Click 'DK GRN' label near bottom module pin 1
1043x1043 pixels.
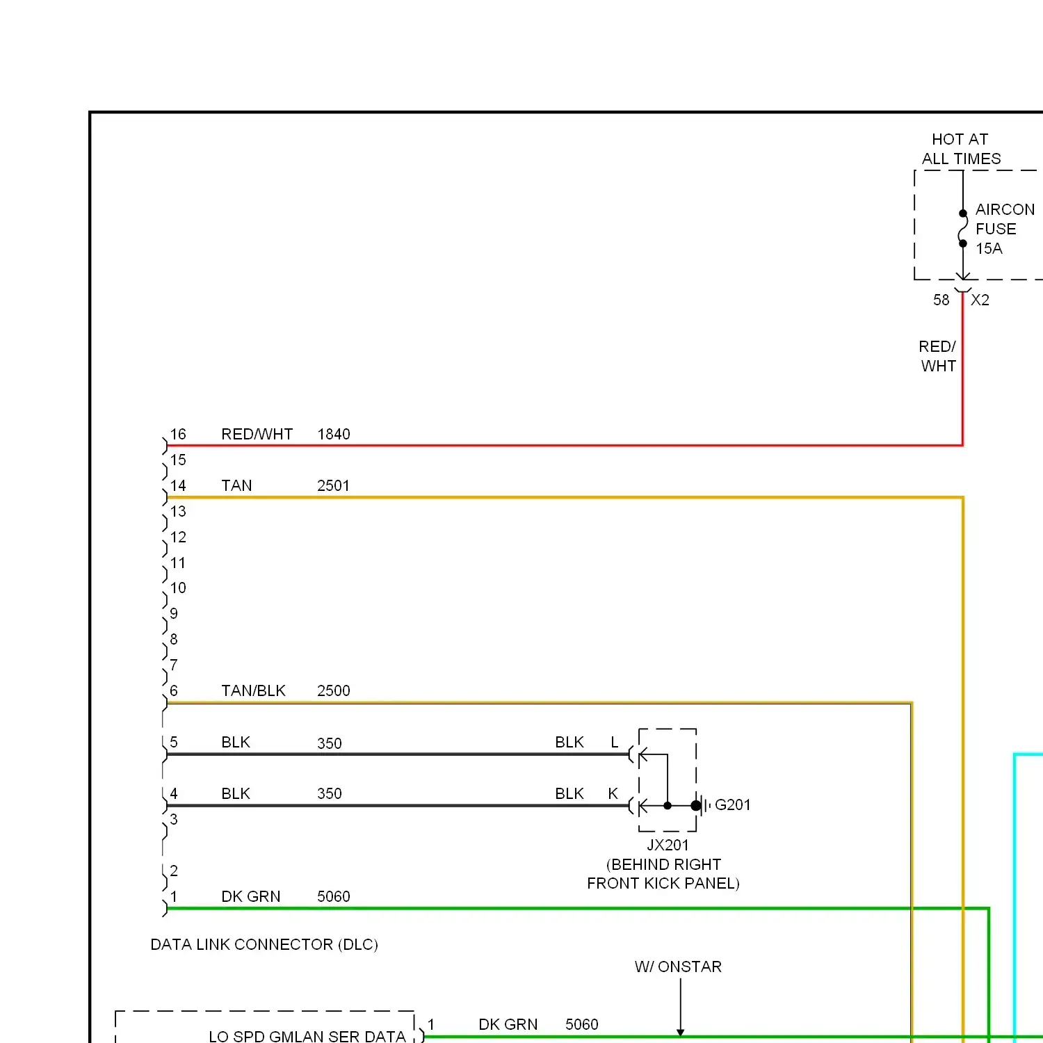point(508,1024)
